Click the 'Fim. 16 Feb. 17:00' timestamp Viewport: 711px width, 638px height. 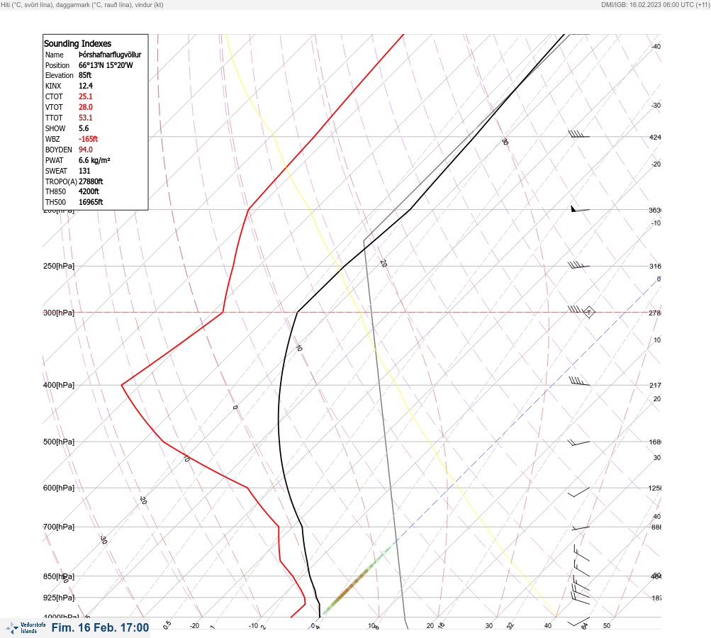click(100, 627)
